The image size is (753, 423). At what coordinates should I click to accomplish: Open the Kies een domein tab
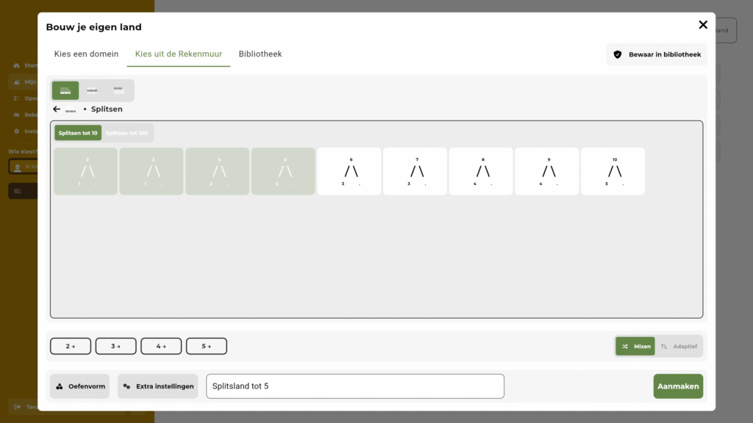(86, 54)
